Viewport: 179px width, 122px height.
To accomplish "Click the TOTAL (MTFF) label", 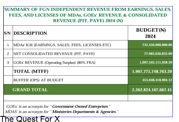I will point(31,71).
